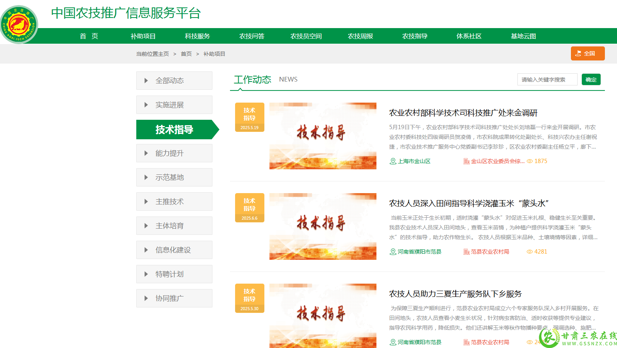This screenshot has width=617, height=348.
Task: Click location pin icon in 三夏生产 article
Action: [393, 342]
